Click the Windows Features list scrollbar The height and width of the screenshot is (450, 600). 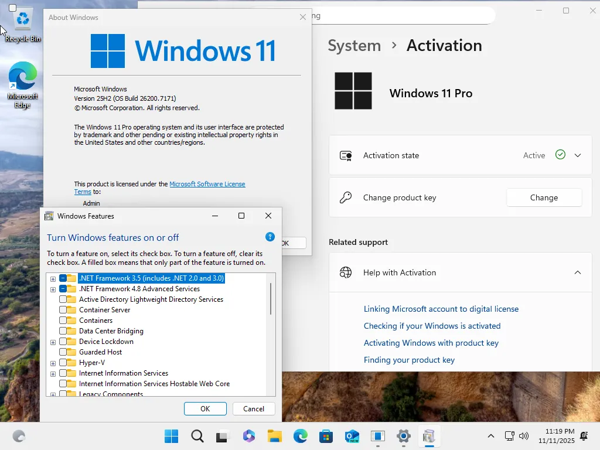(271, 299)
